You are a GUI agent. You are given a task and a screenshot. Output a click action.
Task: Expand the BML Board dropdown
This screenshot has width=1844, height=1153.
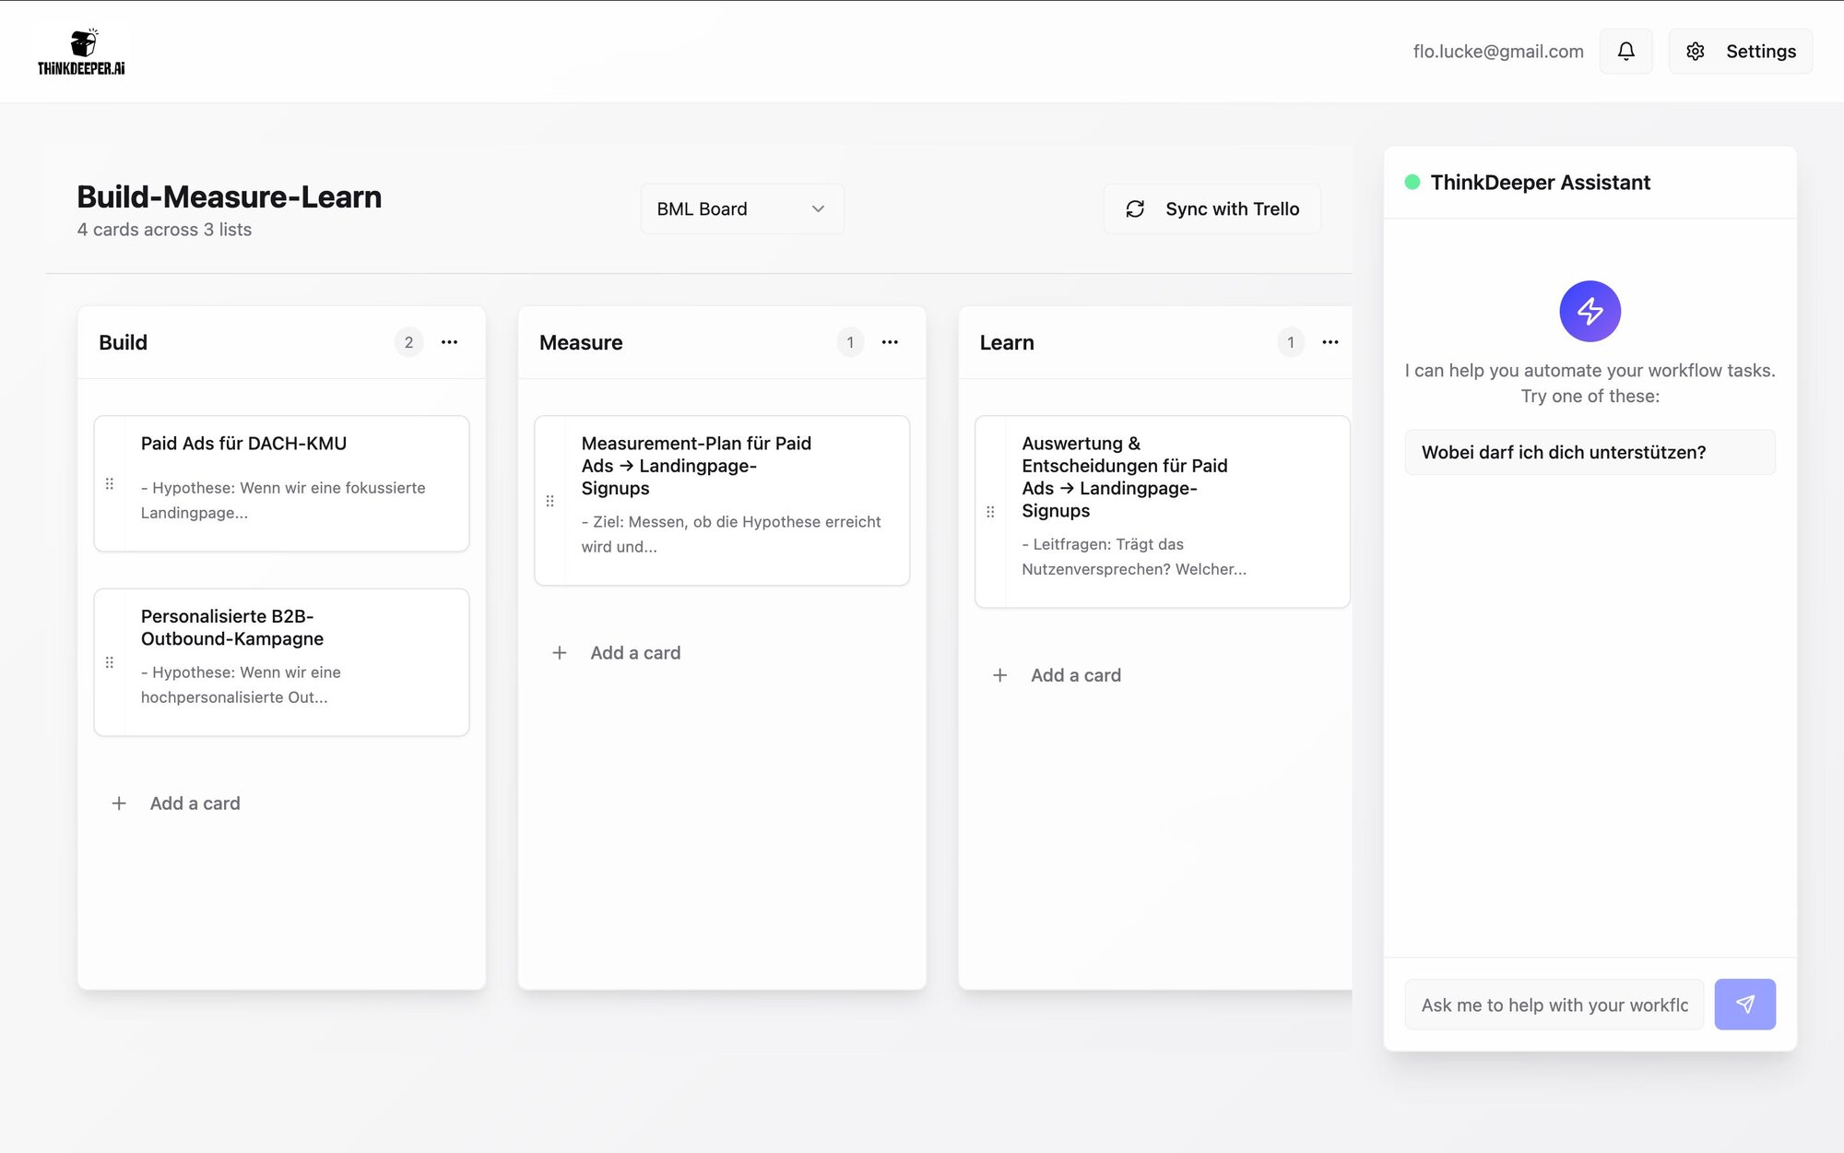point(741,209)
